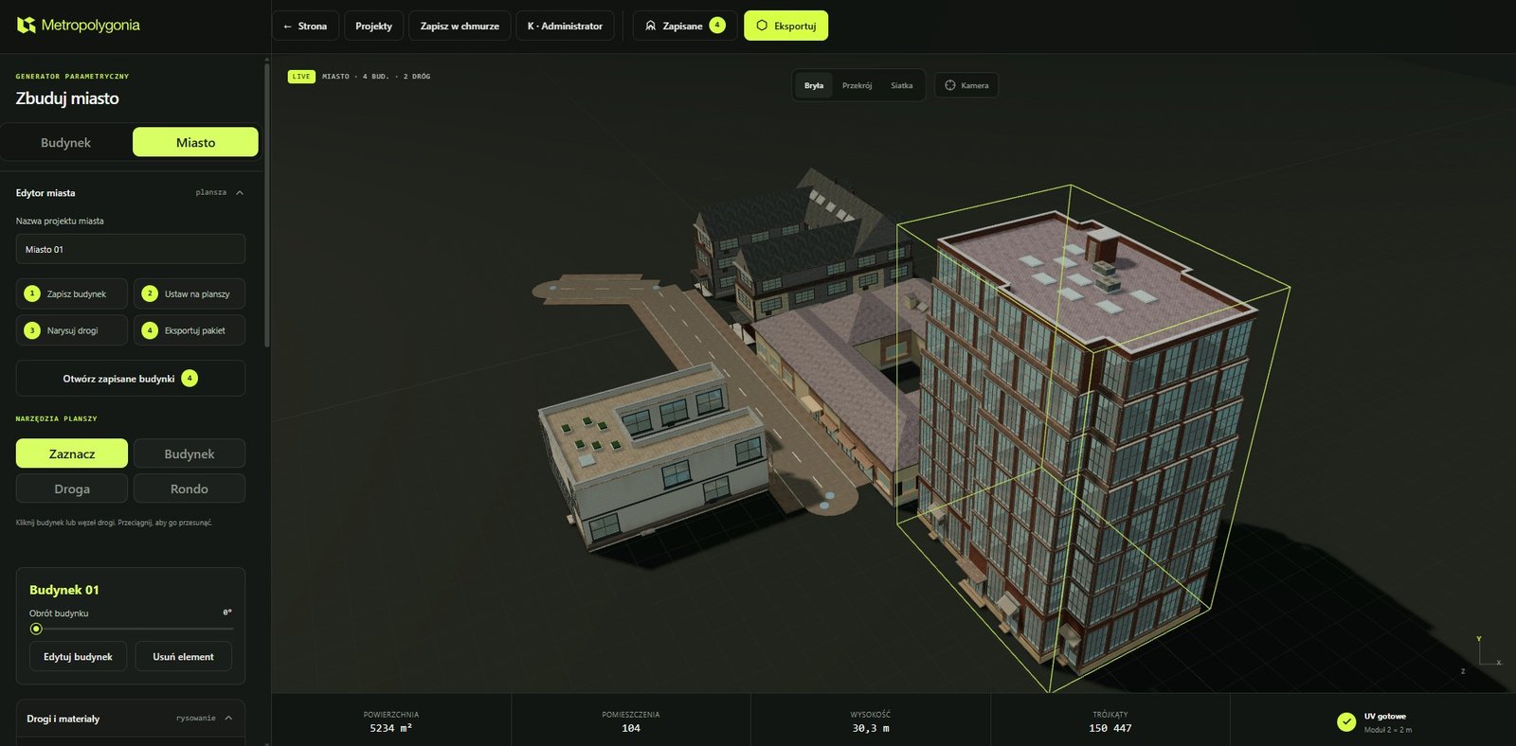Click the UV gotowe checkmark icon
The width and height of the screenshot is (1516, 746).
pos(1346,721)
